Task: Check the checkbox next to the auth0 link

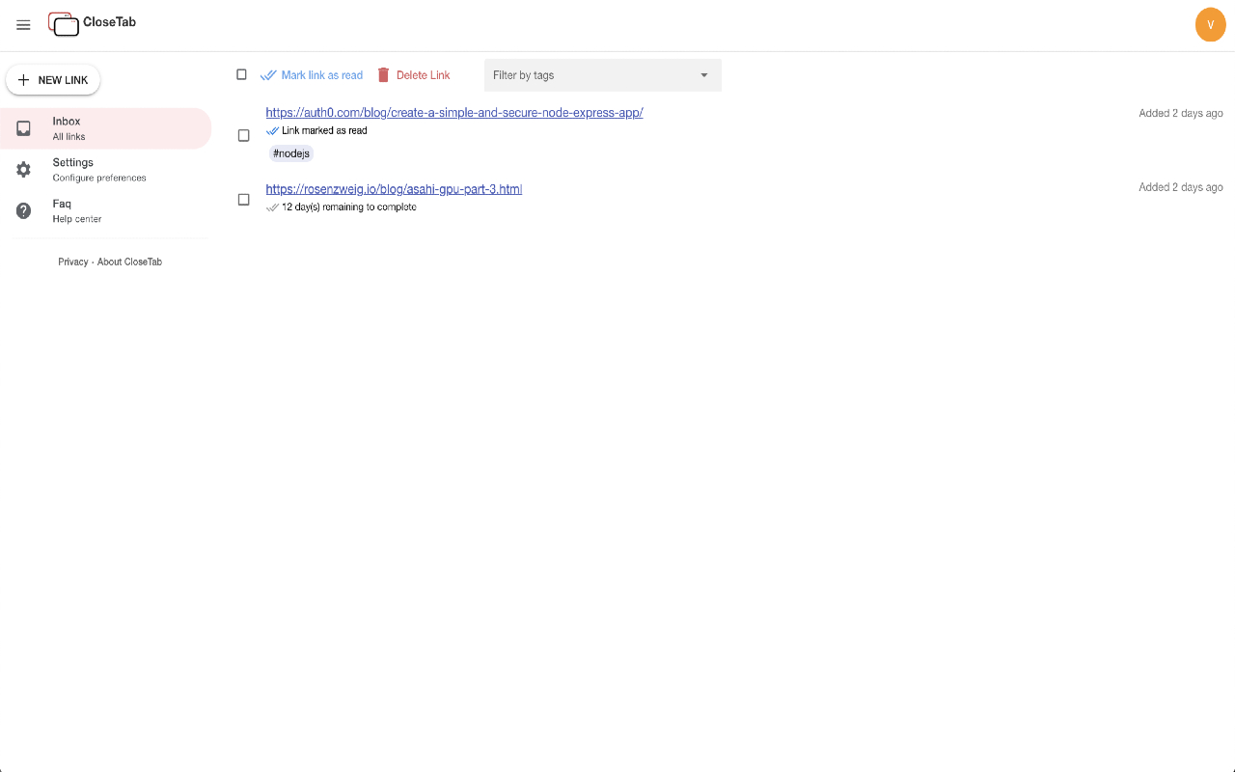Action: pyautogui.click(x=243, y=135)
